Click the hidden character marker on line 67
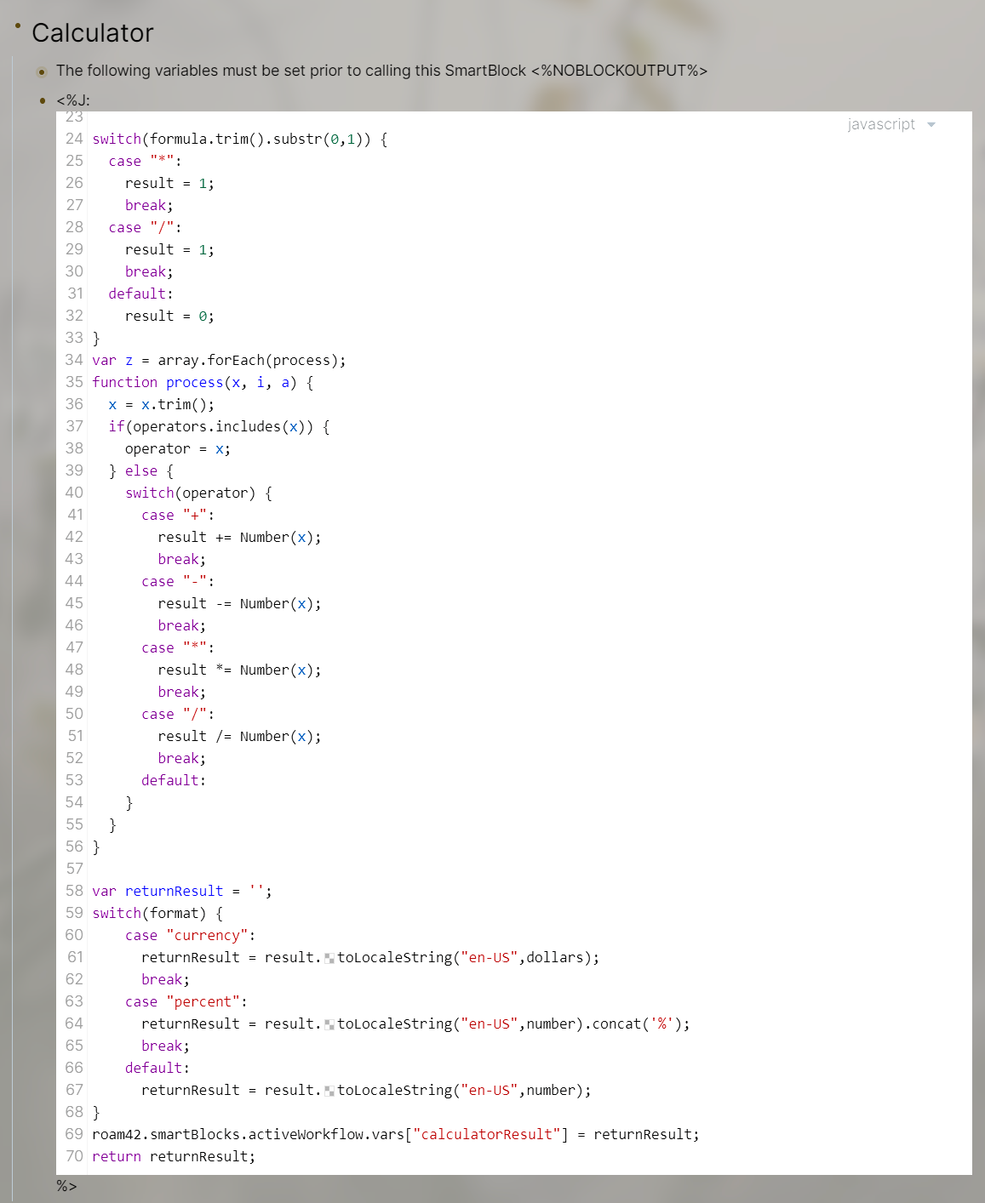This screenshot has height=1203, width=985. (329, 1090)
